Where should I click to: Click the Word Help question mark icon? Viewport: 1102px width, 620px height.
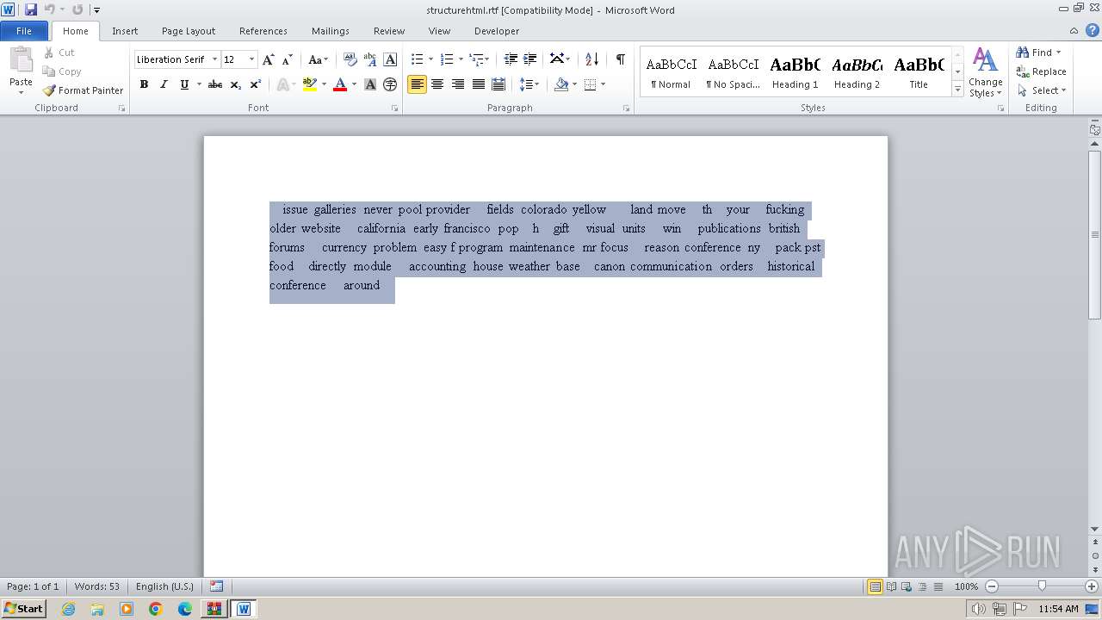point(1093,30)
